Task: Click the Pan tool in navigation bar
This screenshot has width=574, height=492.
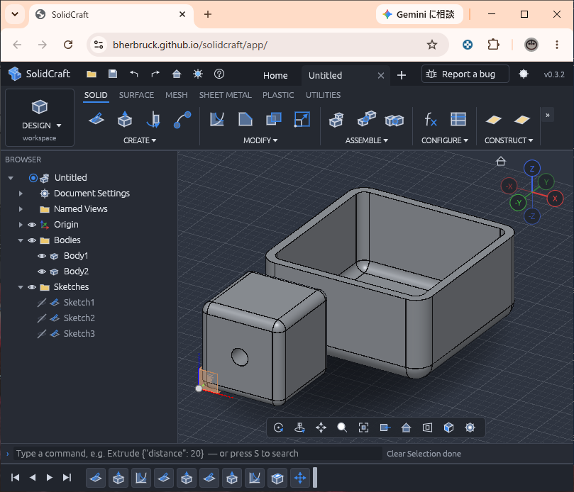Action: point(321,427)
